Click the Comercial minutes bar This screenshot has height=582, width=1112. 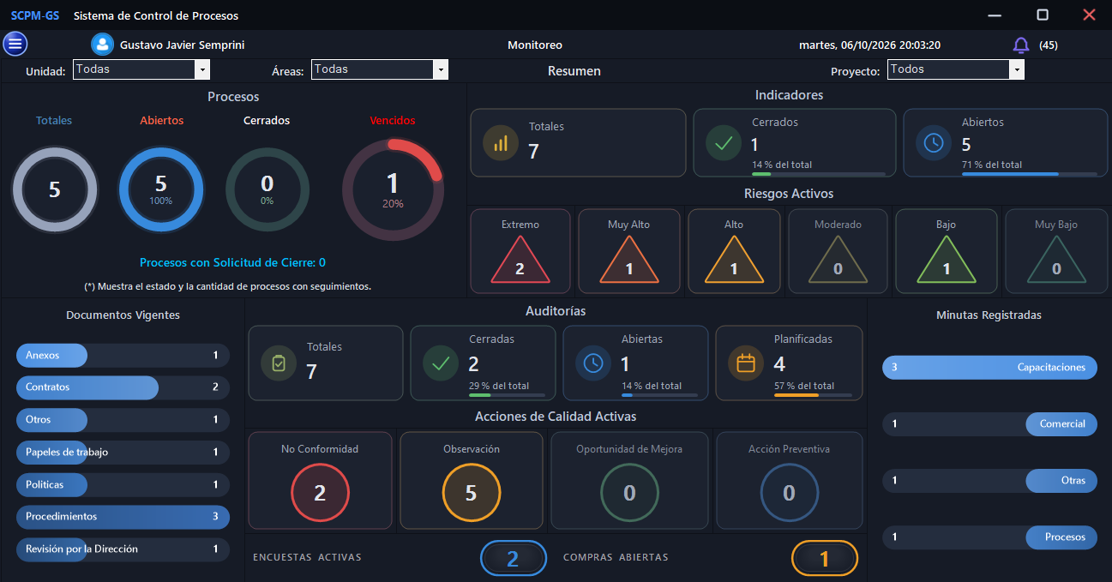point(989,424)
